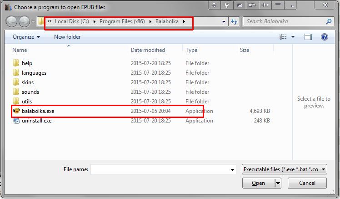
Task: Select uninstall.exe file
Action: tap(37, 121)
